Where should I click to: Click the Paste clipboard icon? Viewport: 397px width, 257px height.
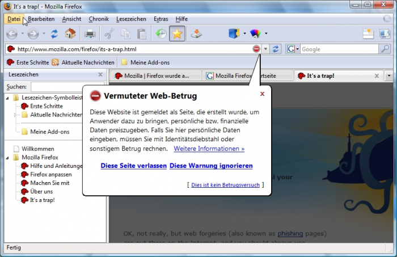tap(142, 33)
